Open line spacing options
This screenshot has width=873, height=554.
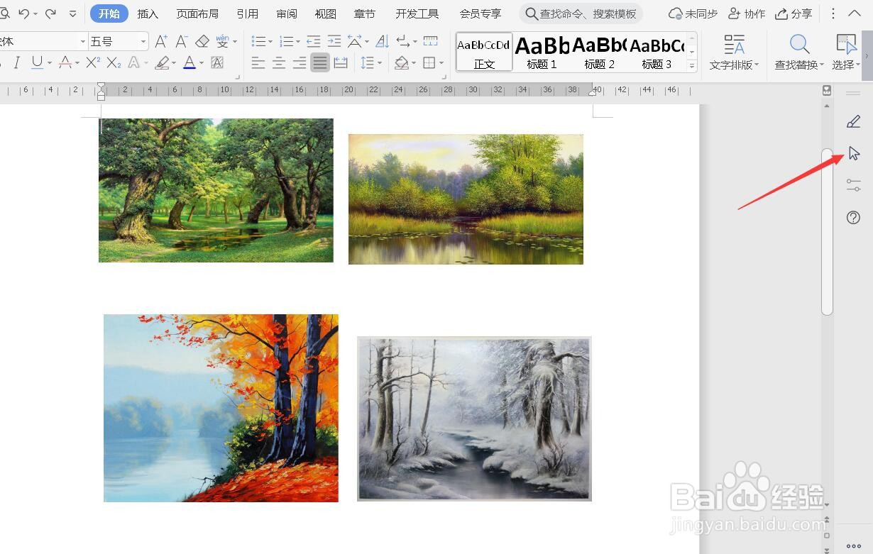[x=367, y=63]
